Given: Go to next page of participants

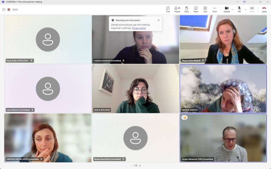Looking at the screenshot, I should coord(140,166).
